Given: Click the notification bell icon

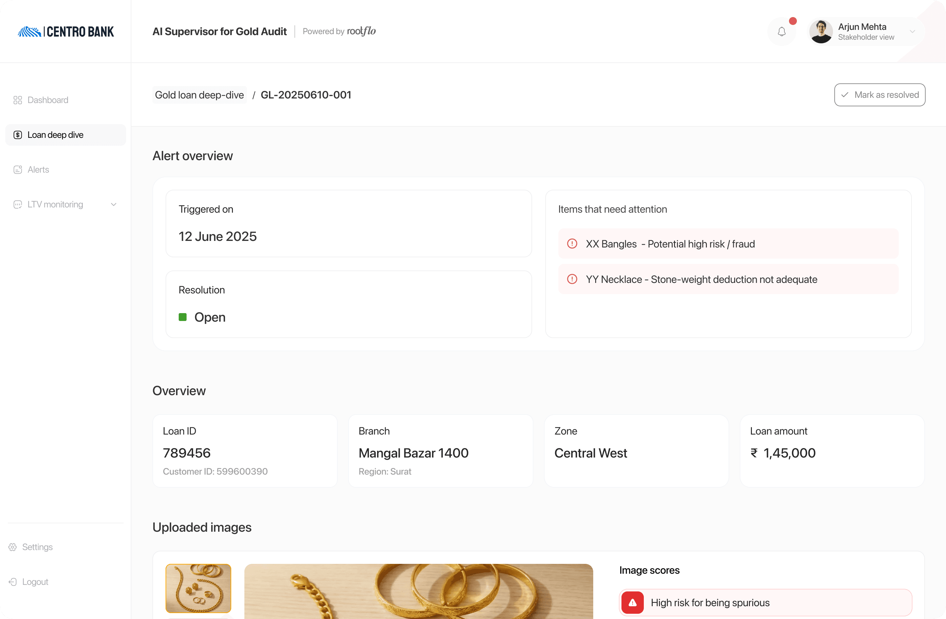Looking at the screenshot, I should [781, 32].
